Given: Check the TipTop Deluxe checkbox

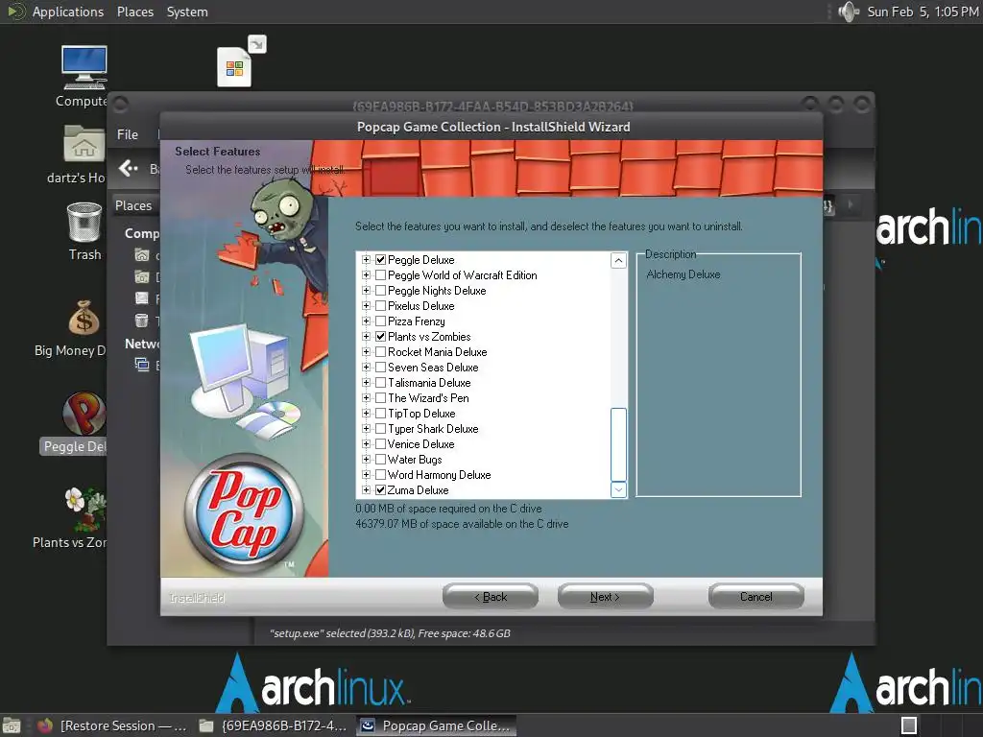Looking at the screenshot, I should pyautogui.click(x=380, y=413).
